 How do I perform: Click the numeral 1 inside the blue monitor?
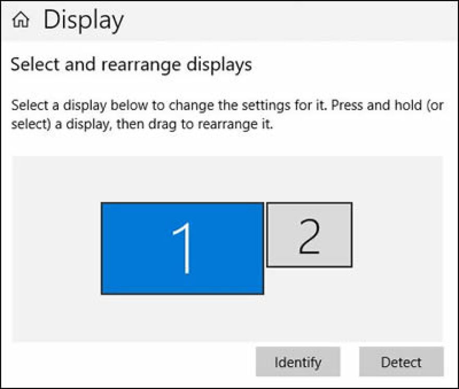point(184,248)
